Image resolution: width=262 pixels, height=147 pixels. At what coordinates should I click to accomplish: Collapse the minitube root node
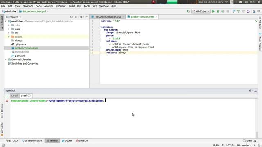(x=5, y=21)
